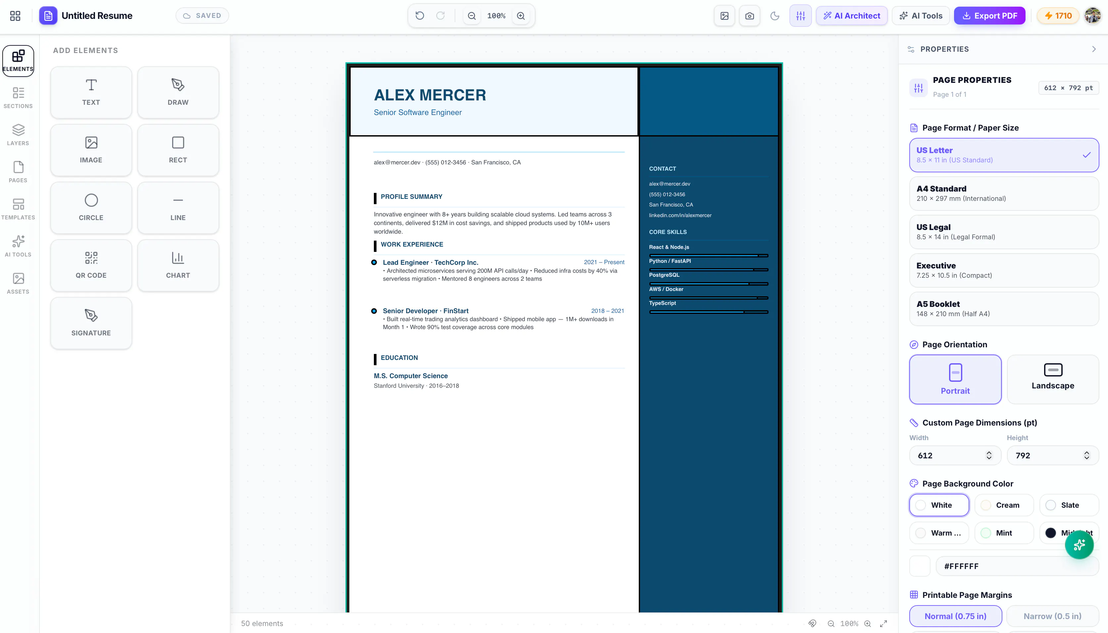Switch to the Pages tab
Screen dimensions: 1108x633
click(x=18, y=172)
